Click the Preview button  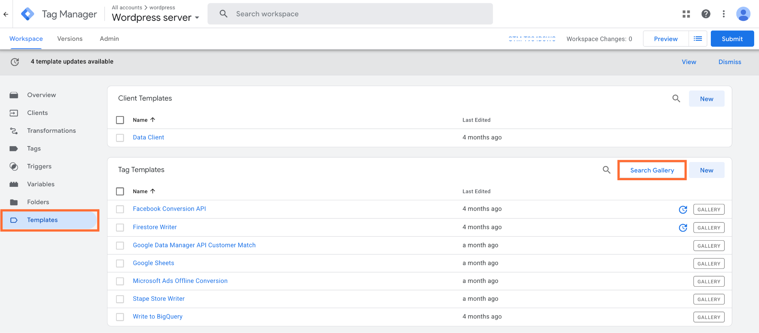(x=666, y=39)
